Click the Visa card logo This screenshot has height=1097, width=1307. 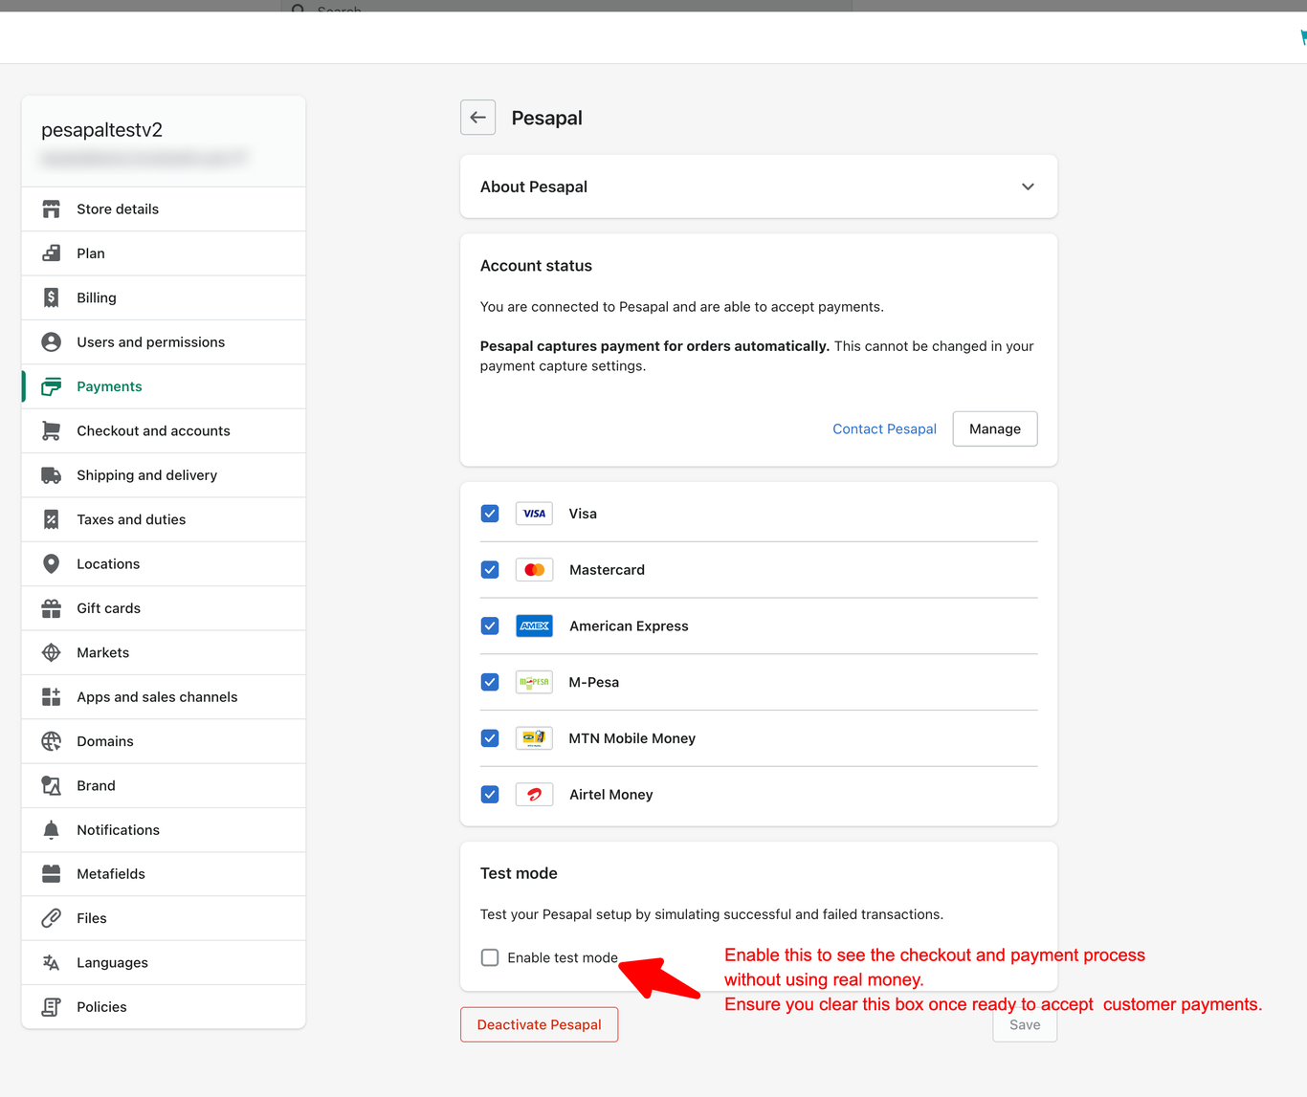[534, 514]
